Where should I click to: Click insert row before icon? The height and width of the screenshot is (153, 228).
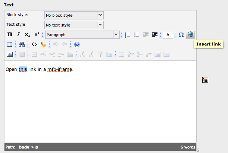pos(43,54)
